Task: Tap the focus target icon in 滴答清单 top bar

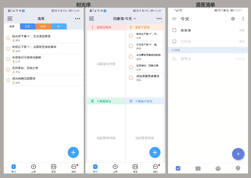Action: coord(233,19)
